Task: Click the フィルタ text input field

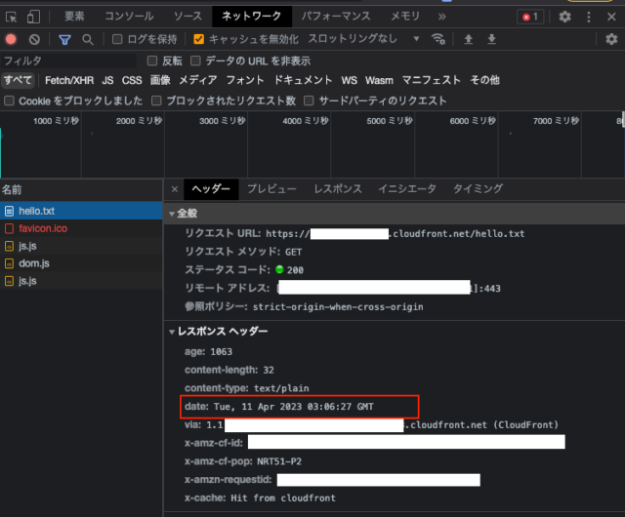Action: pyautogui.click(x=68, y=60)
